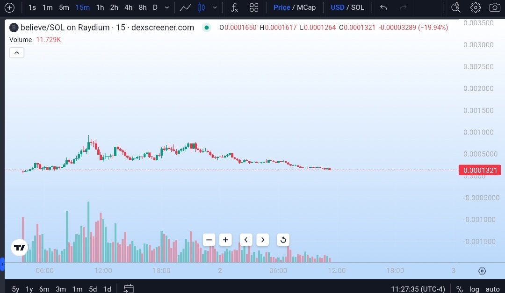Click the Volume indicator label

(x=21, y=40)
